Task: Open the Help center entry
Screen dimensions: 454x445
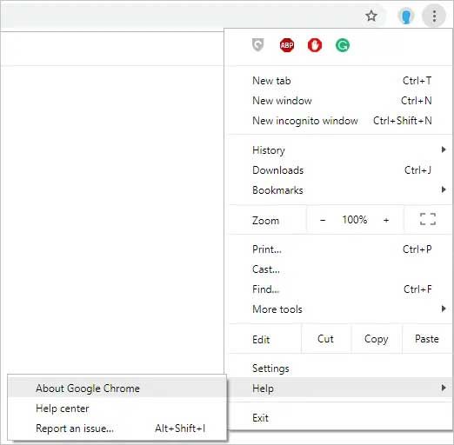Action: [117, 408]
